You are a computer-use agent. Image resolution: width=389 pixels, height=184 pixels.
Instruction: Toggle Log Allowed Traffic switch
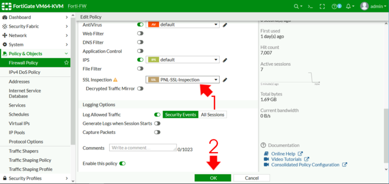[158, 115]
